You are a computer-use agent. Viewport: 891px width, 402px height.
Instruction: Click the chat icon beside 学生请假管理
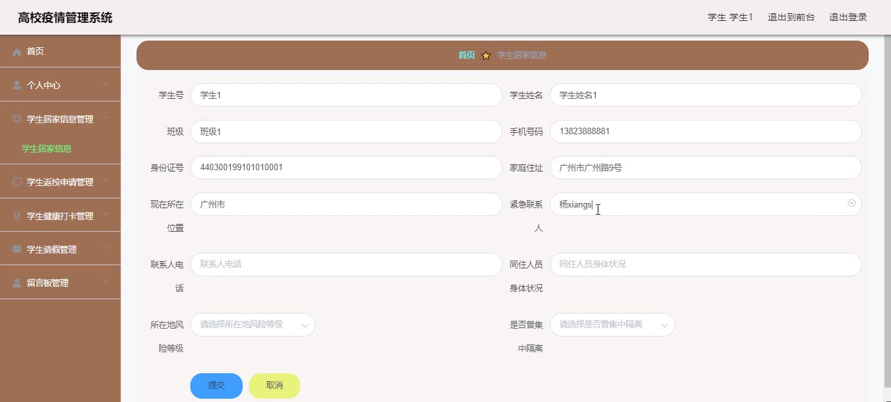tap(17, 249)
